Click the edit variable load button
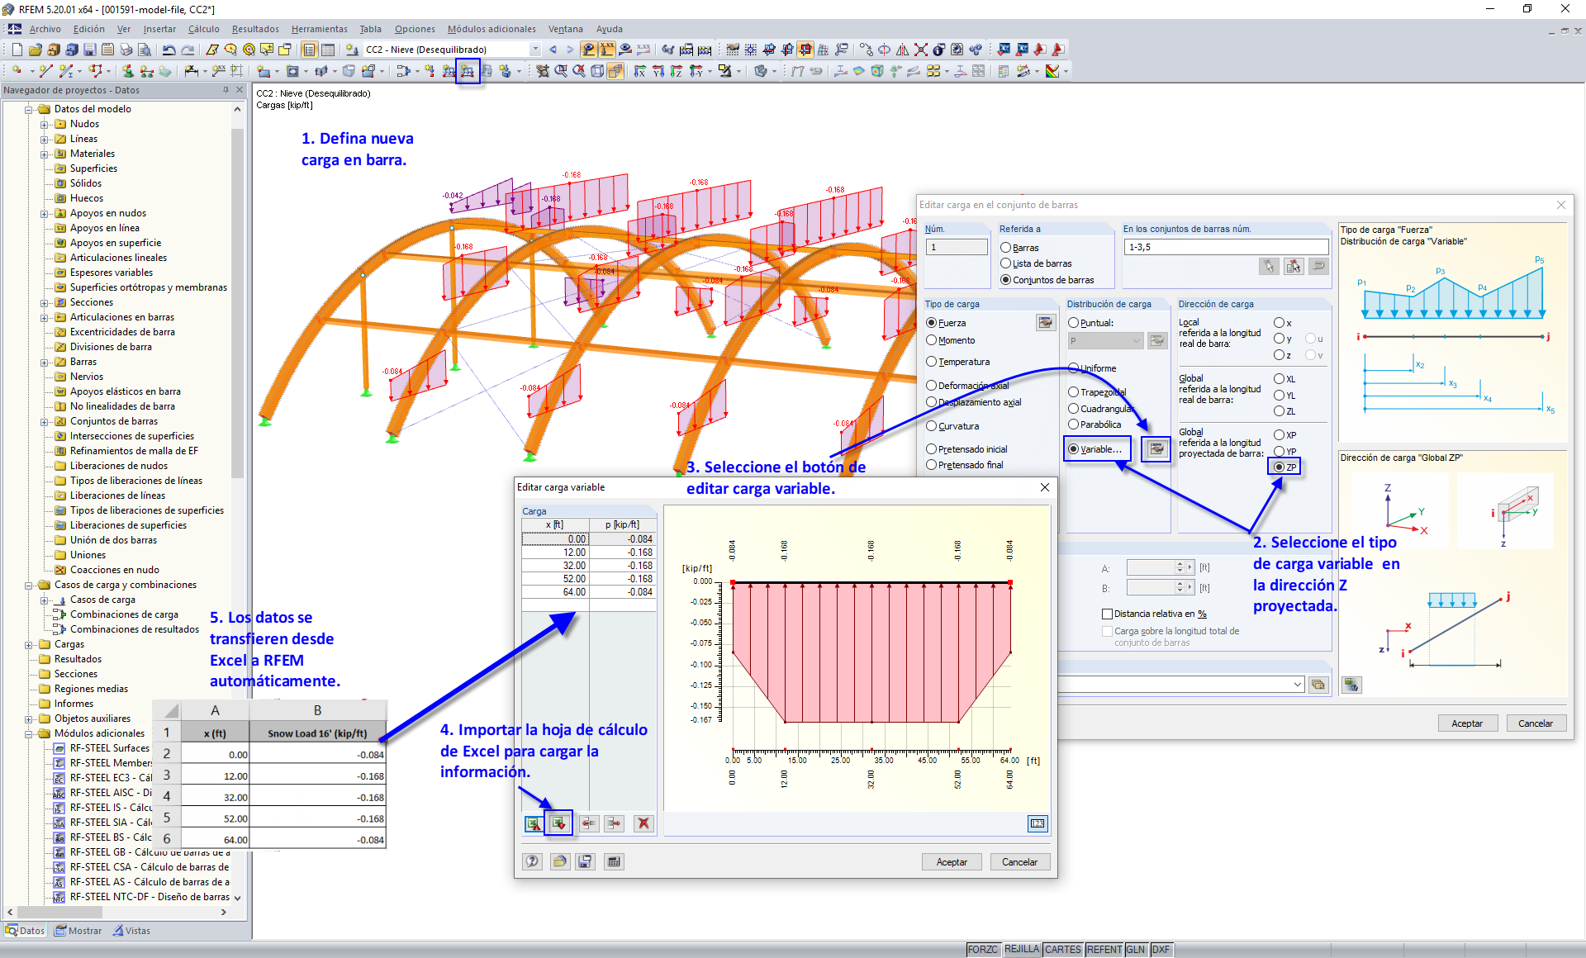This screenshot has width=1586, height=958. 1156,449
